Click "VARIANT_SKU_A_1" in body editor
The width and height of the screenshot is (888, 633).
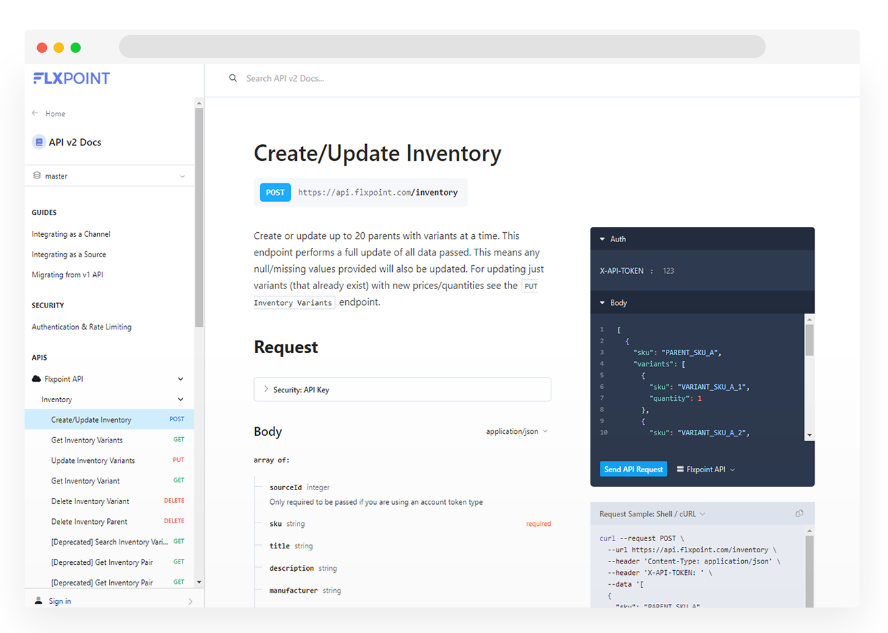coord(713,387)
